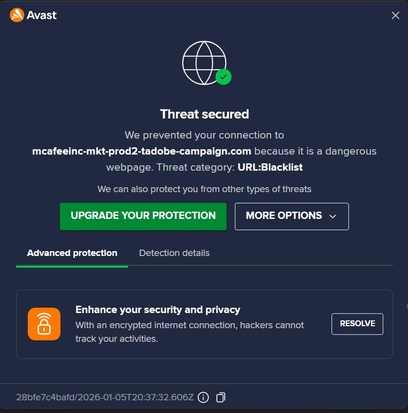Click the Threat secured heading

[204, 114]
